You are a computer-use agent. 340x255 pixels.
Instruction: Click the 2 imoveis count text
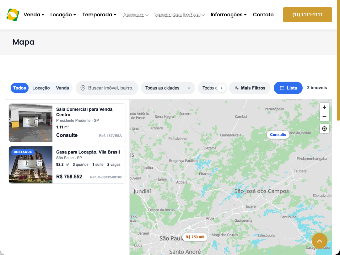(x=317, y=88)
